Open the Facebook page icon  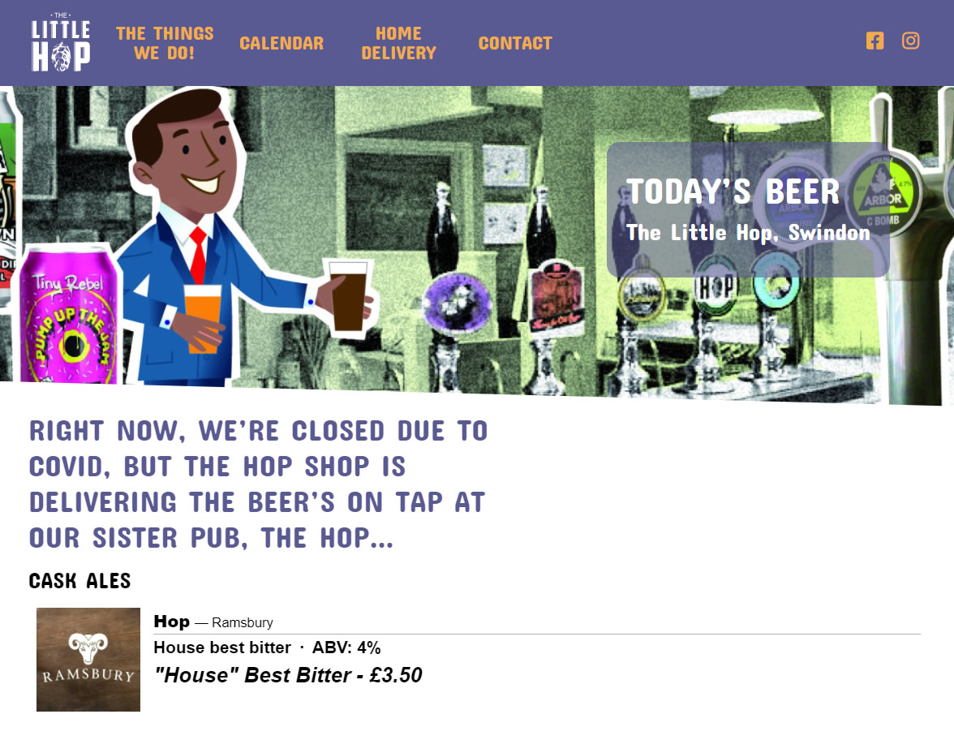(x=874, y=41)
